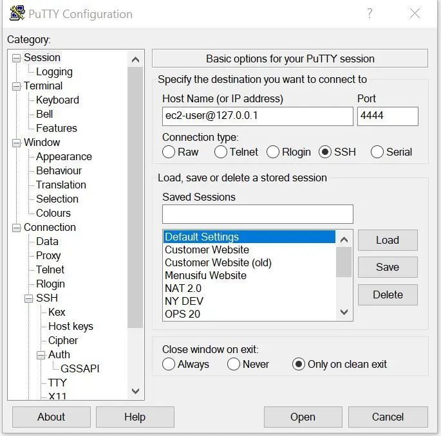Save the current session
Viewport: 441px width, 436px height.
pyautogui.click(x=388, y=267)
